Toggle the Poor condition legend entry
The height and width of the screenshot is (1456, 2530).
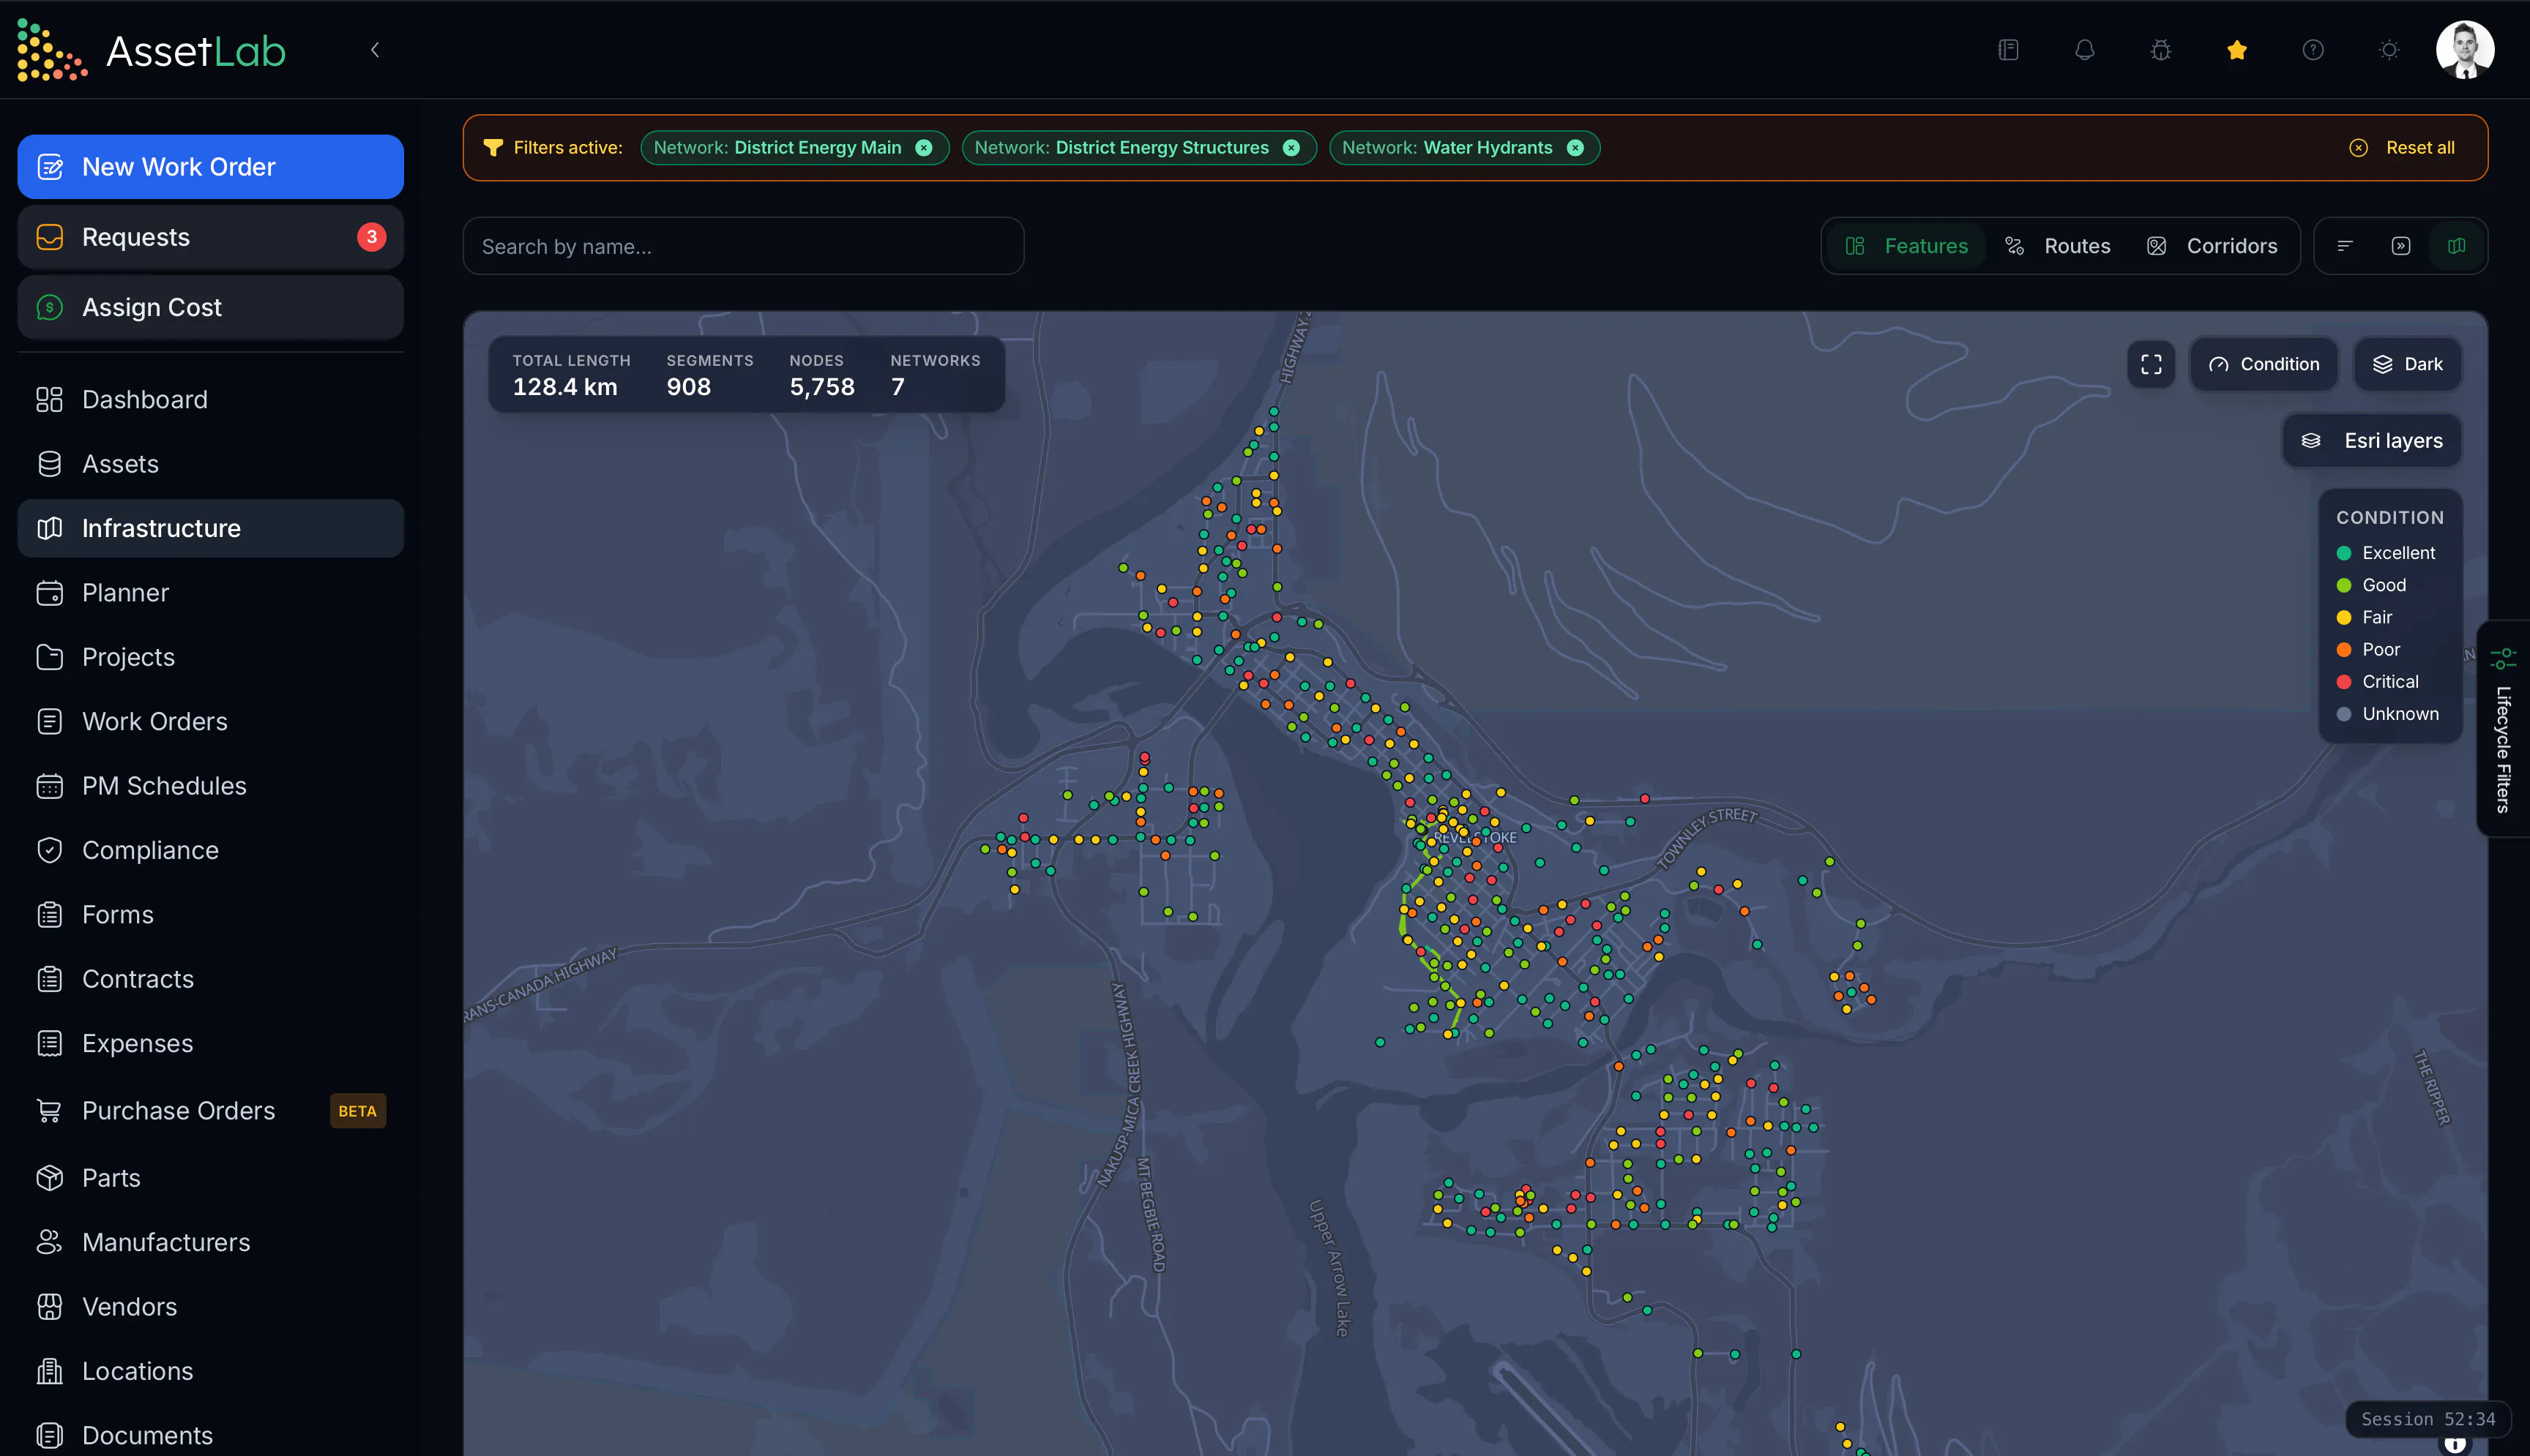[2368, 650]
